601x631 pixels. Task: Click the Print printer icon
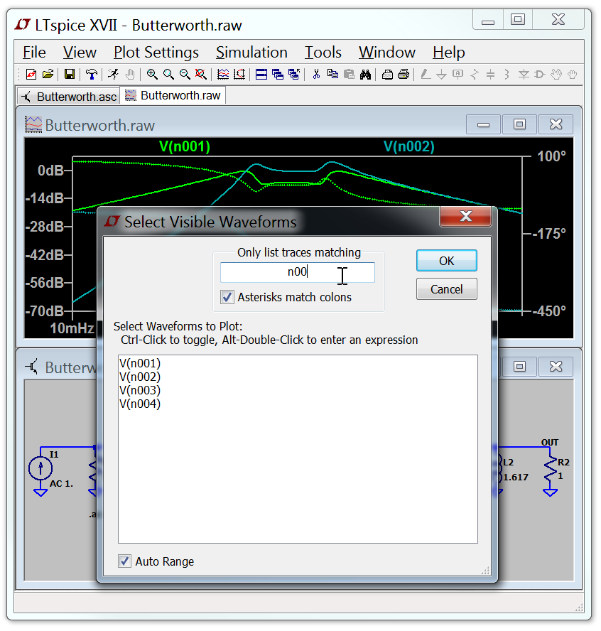(404, 74)
